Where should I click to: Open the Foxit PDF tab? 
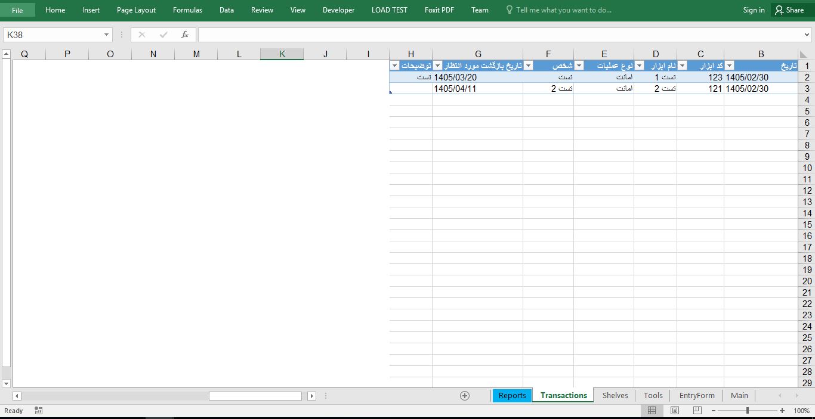tap(439, 10)
